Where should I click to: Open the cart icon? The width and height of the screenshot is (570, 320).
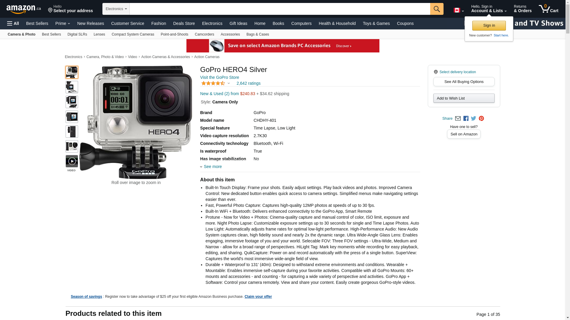[549, 9]
